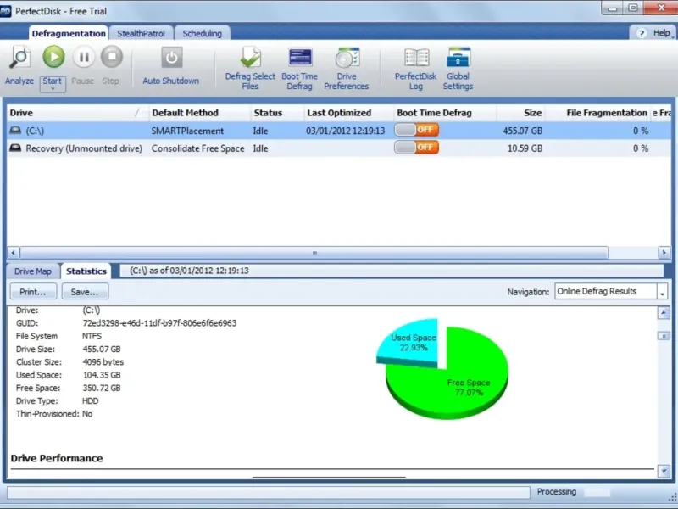The width and height of the screenshot is (678, 509).
Task: Switch to the StealthPatrol tab
Action: coord(141,33)
